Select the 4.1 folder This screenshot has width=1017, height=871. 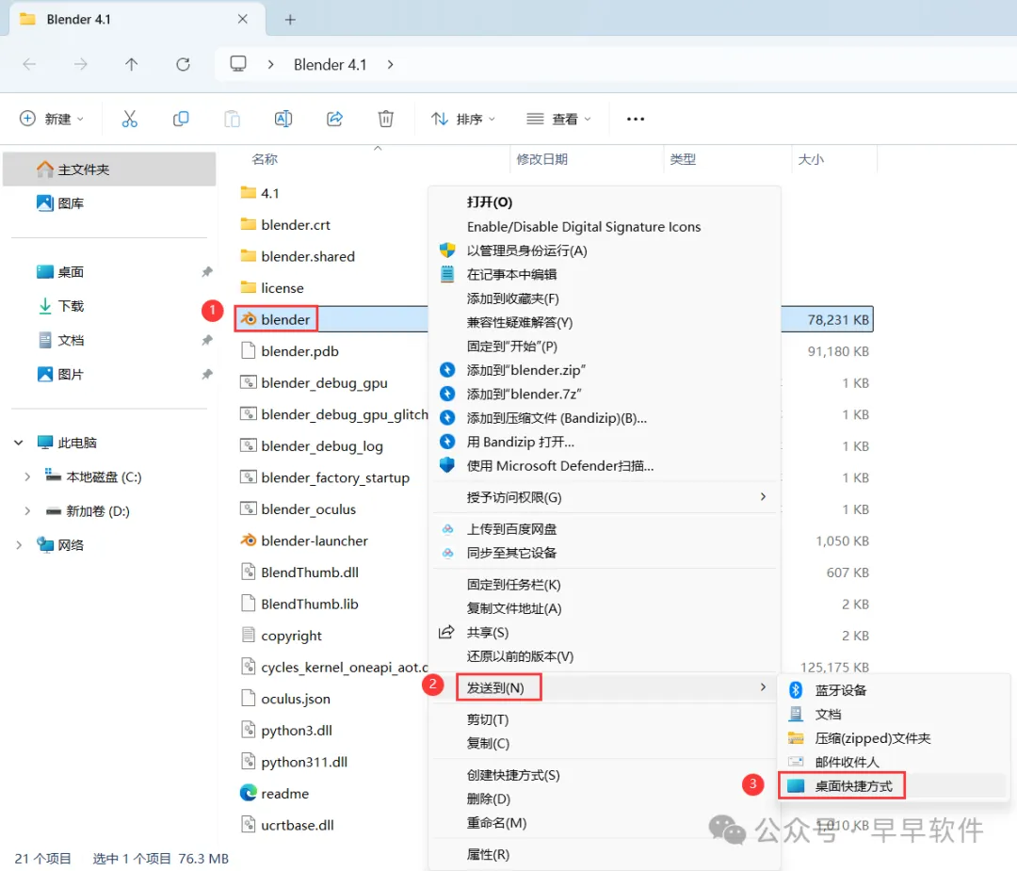[x=260, y=193]
